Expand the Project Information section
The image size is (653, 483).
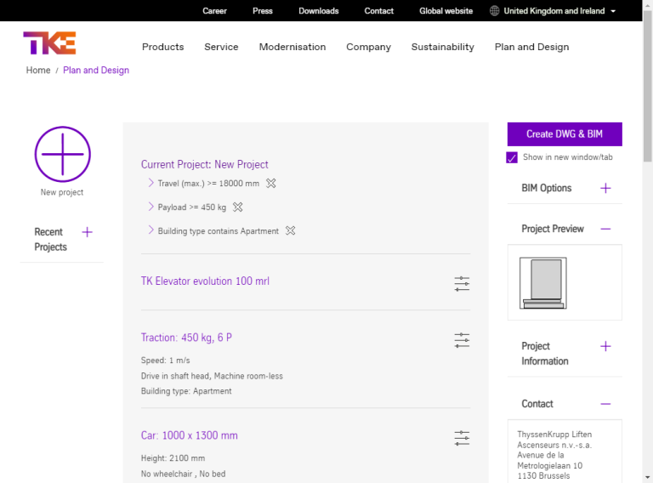point(605,346)
